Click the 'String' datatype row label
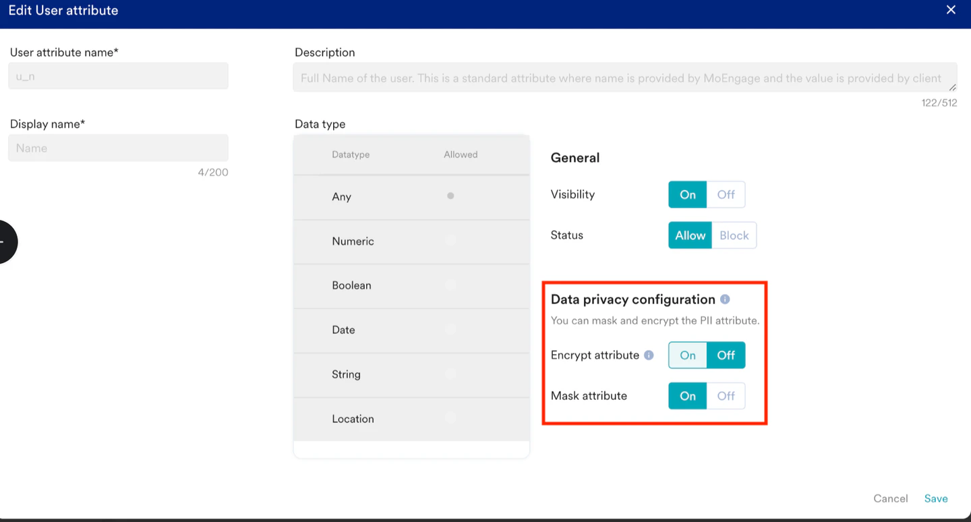Screen dimensions: 971x522 (346, 374)
